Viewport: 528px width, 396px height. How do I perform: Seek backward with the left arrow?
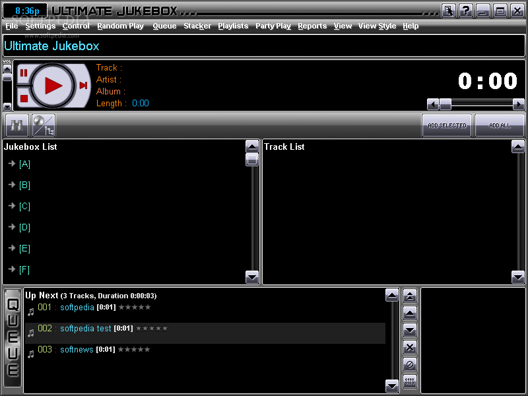[433, 104]
